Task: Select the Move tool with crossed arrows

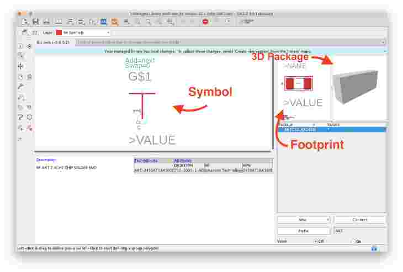Action: [x=20, y=66]
